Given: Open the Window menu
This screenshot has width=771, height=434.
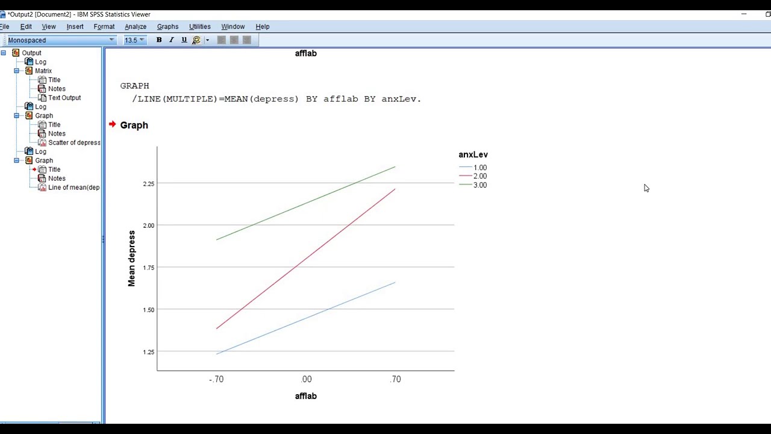Looking at the screenshot, I should pyautogui.click(x=233, y=27).
